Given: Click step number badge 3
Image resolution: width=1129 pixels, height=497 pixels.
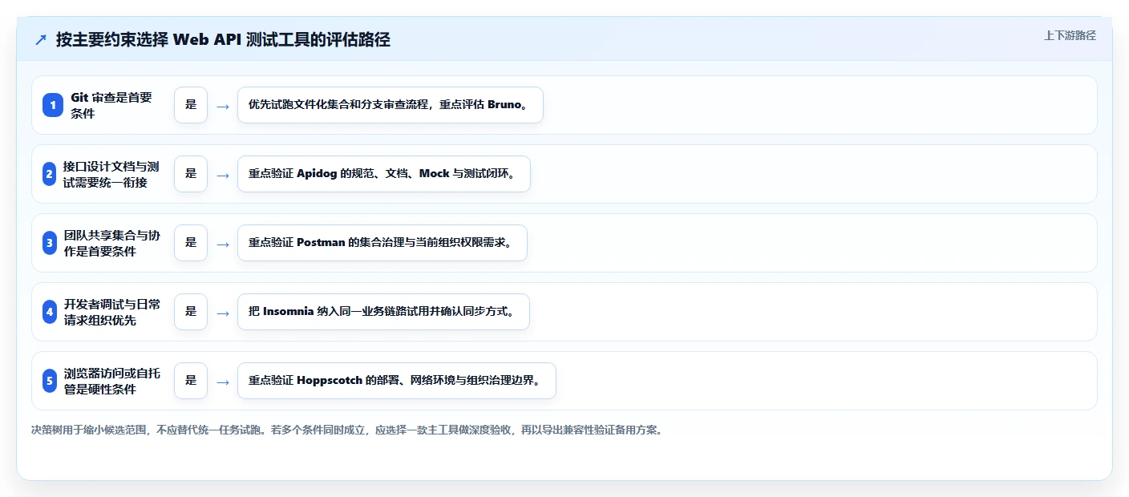Looking at the screenshot, I should (x=50, y=243).
